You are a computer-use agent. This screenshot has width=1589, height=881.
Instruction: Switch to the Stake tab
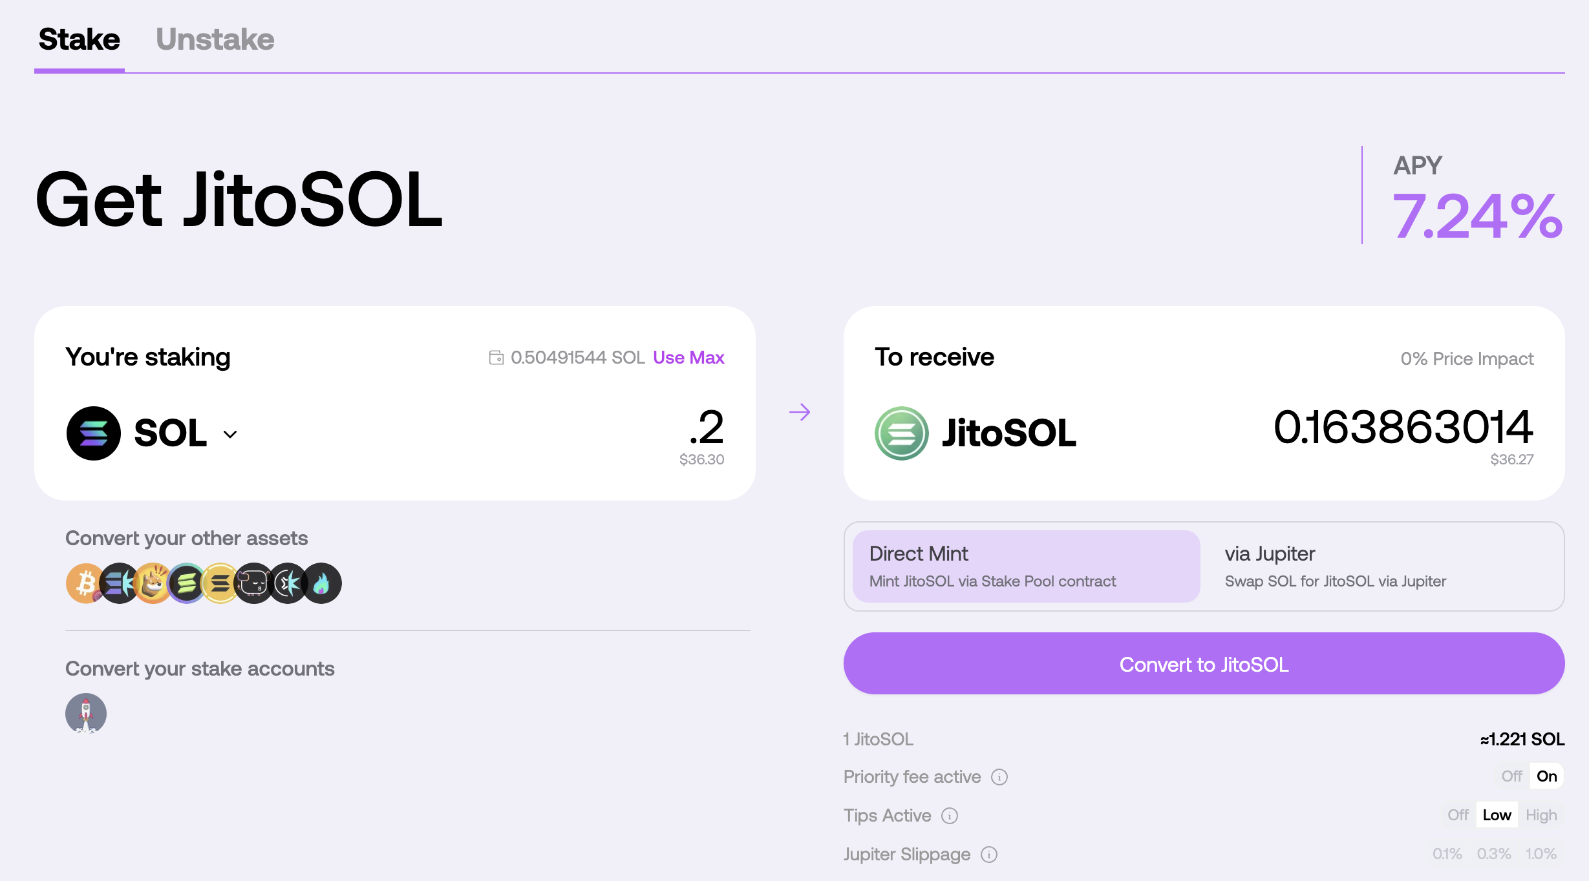point(79,39)
